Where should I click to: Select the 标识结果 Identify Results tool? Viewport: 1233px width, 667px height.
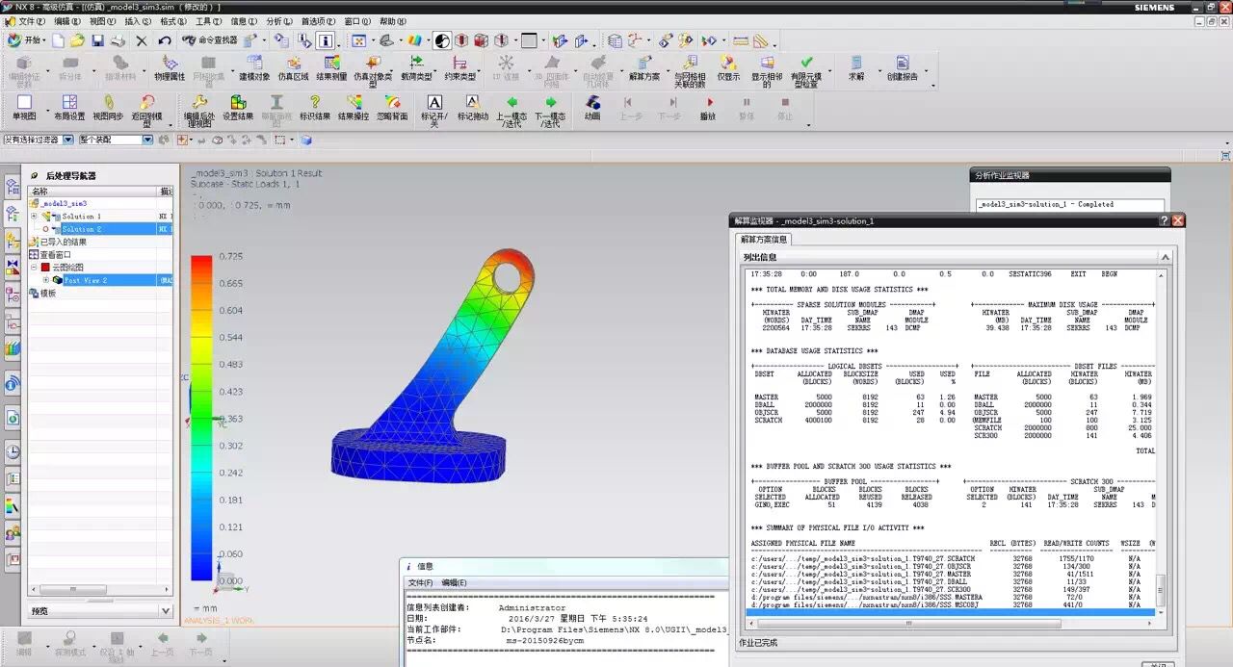(x=314, y=108)
